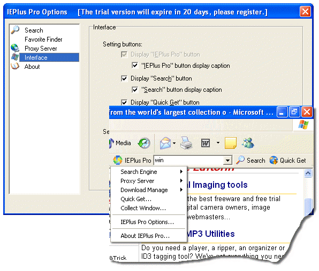Open Search Engine submenu

pos(149,172)
